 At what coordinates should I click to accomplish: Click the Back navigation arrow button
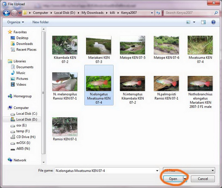click(6, 13)
